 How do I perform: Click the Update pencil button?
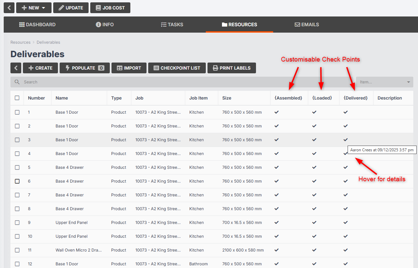[71, 8]
